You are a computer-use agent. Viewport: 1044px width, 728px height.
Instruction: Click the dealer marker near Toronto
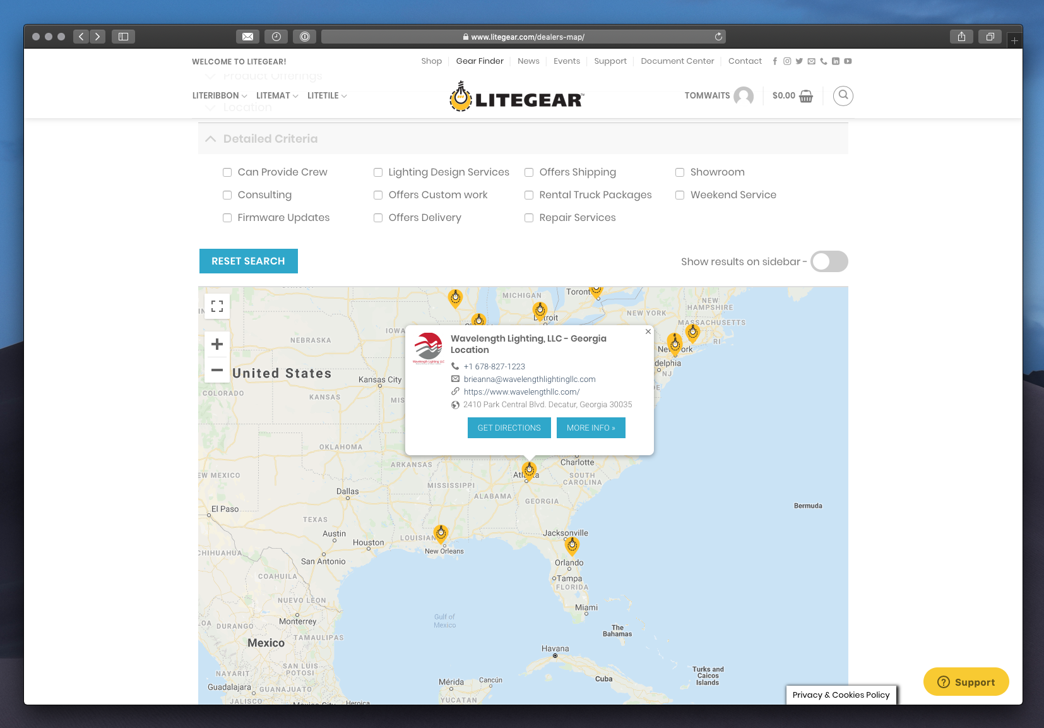pos(596,291)
